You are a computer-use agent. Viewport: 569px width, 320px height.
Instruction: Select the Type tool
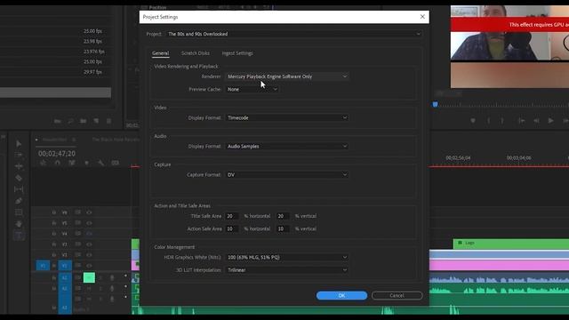pyautogui.click(x=19, y=236)
